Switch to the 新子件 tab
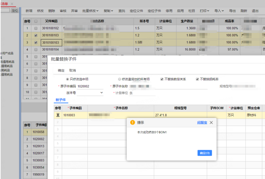The width and height of the screenshot is (265, 179). (x=61, y=100)
